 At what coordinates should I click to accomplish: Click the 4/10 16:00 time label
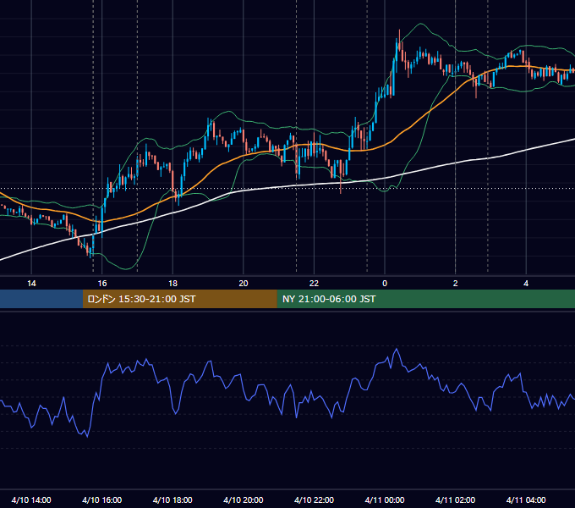tap(102, 500)
